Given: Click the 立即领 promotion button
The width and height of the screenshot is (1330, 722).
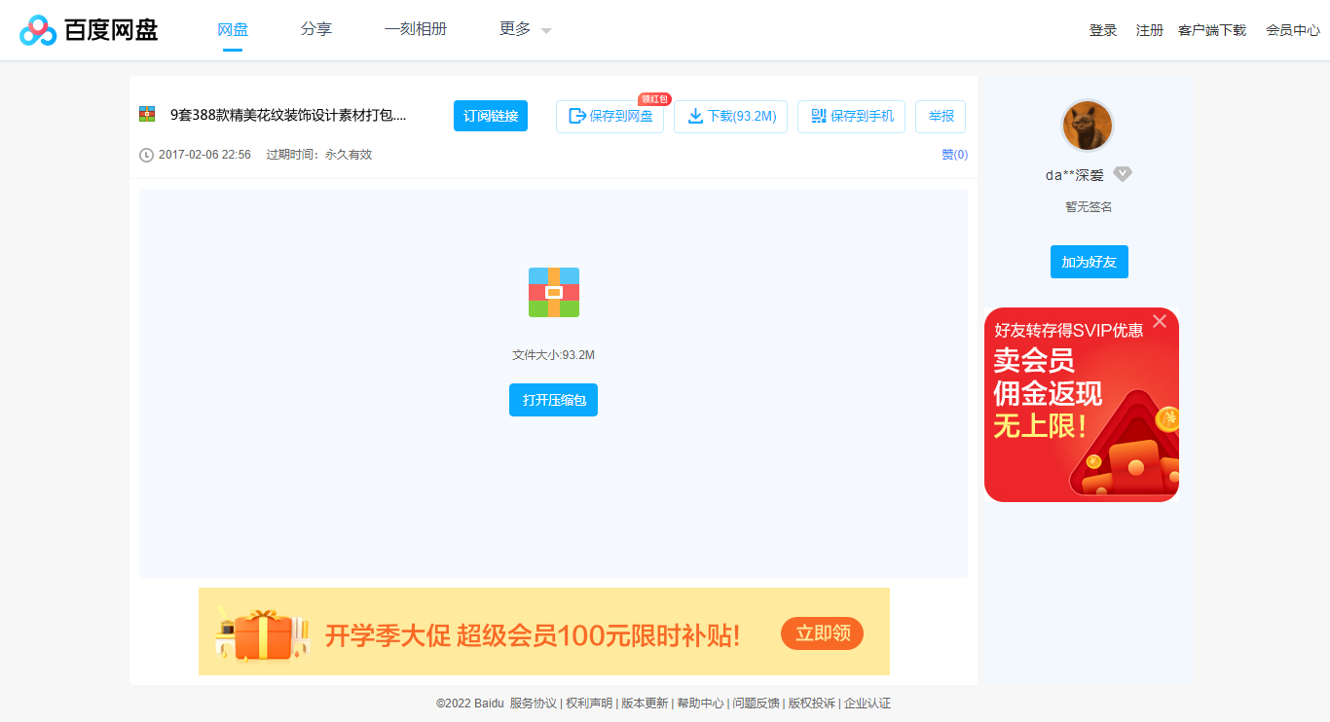Looking at the screenshot, I should tap(822, 632).
